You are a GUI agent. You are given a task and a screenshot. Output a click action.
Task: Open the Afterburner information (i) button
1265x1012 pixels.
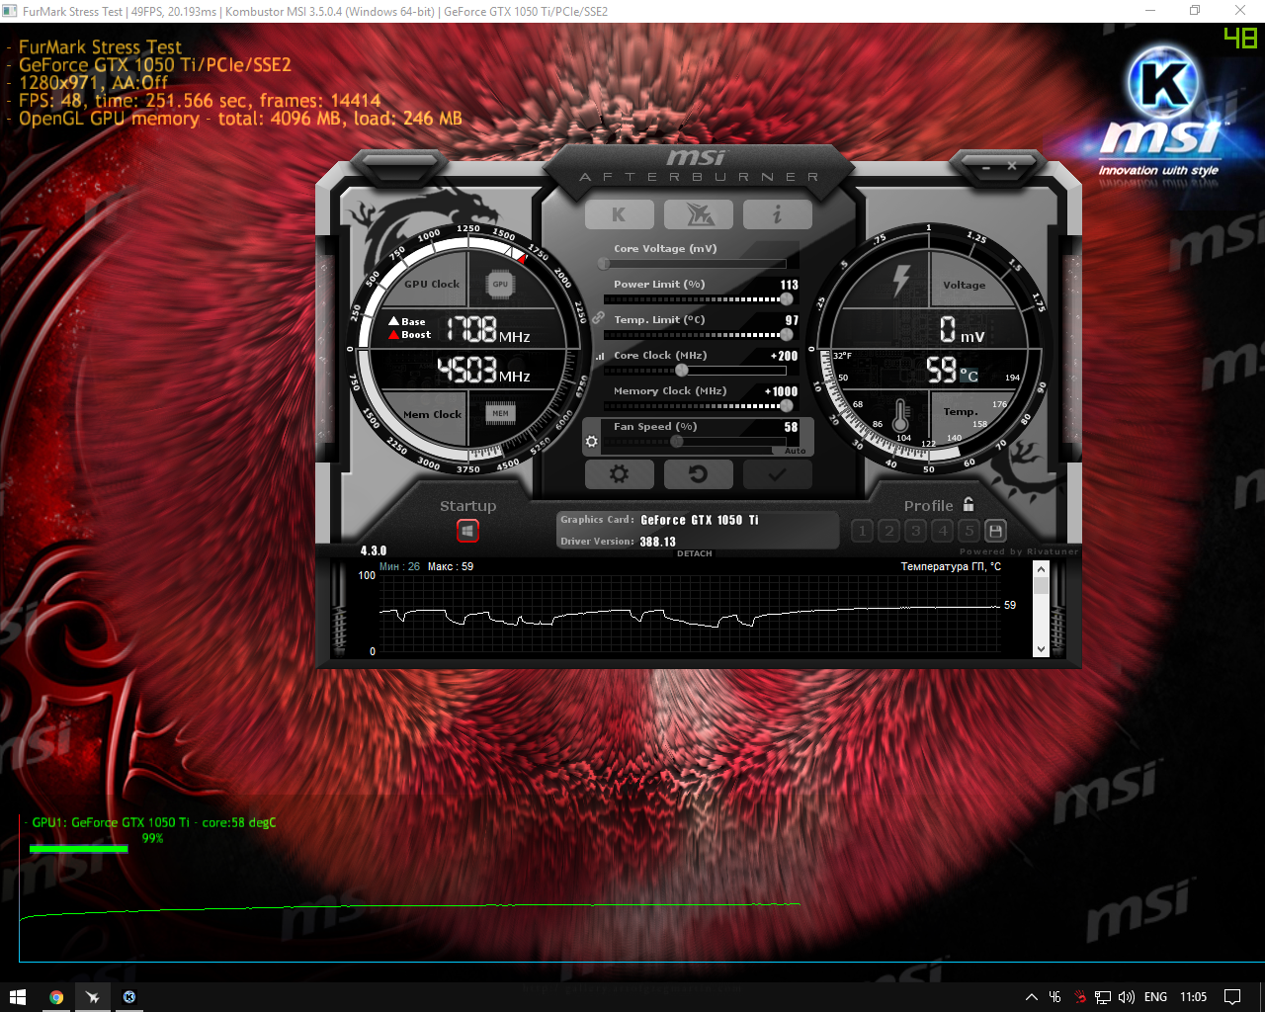[x=778, y=214]
